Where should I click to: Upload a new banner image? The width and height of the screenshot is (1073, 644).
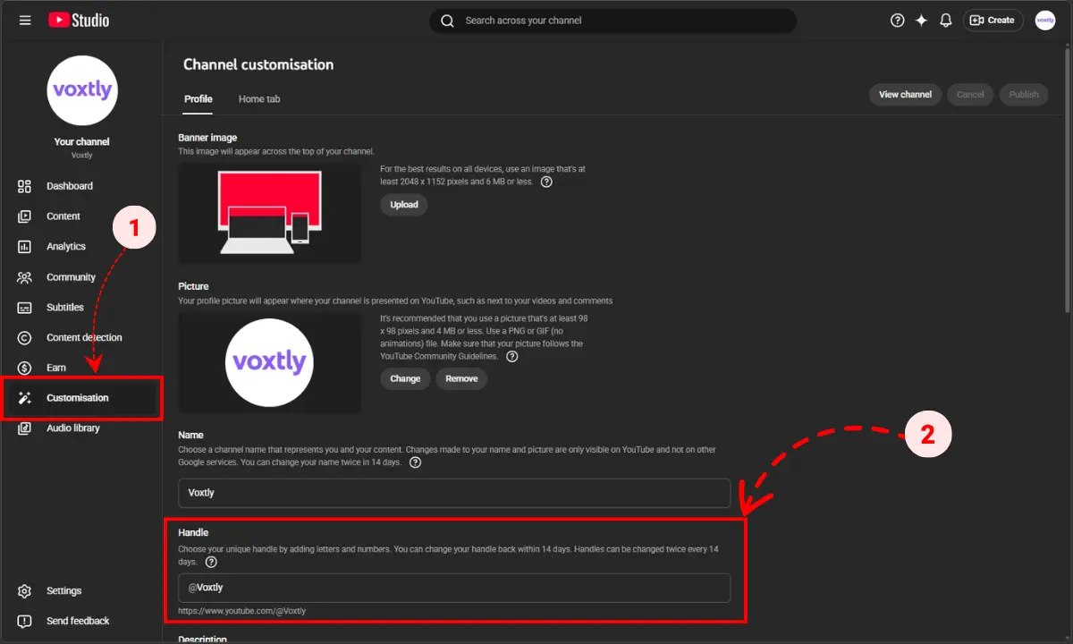[x=404, y=205]
